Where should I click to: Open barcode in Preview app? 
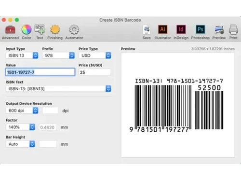pyautogui.click(x=219, y=32)
